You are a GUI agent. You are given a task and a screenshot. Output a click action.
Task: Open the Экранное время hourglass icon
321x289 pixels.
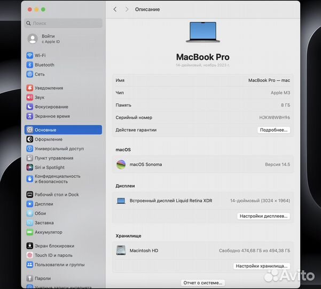point(30,116)
